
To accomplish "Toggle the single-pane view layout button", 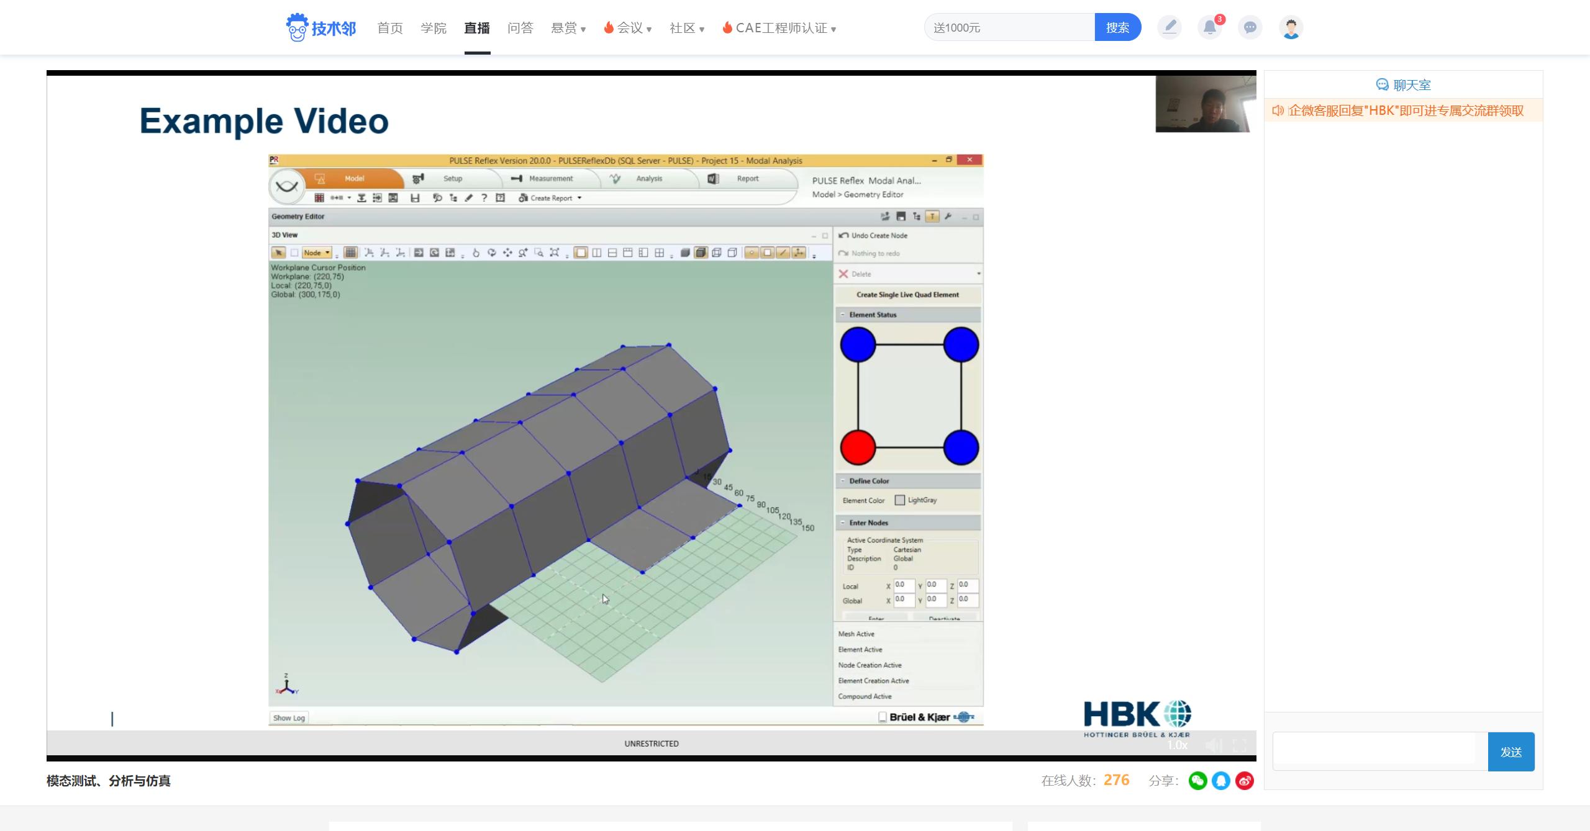I will point(581,253).
